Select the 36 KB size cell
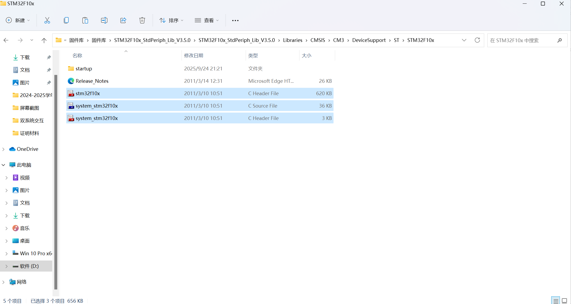This screenshot has height=304, width=571. click(325, 106)
